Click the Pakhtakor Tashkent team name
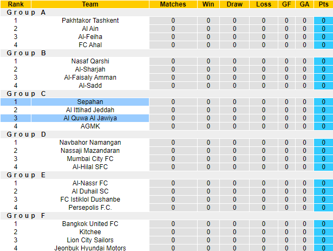This screenshot has height=251, width=333. pos(90,21)
